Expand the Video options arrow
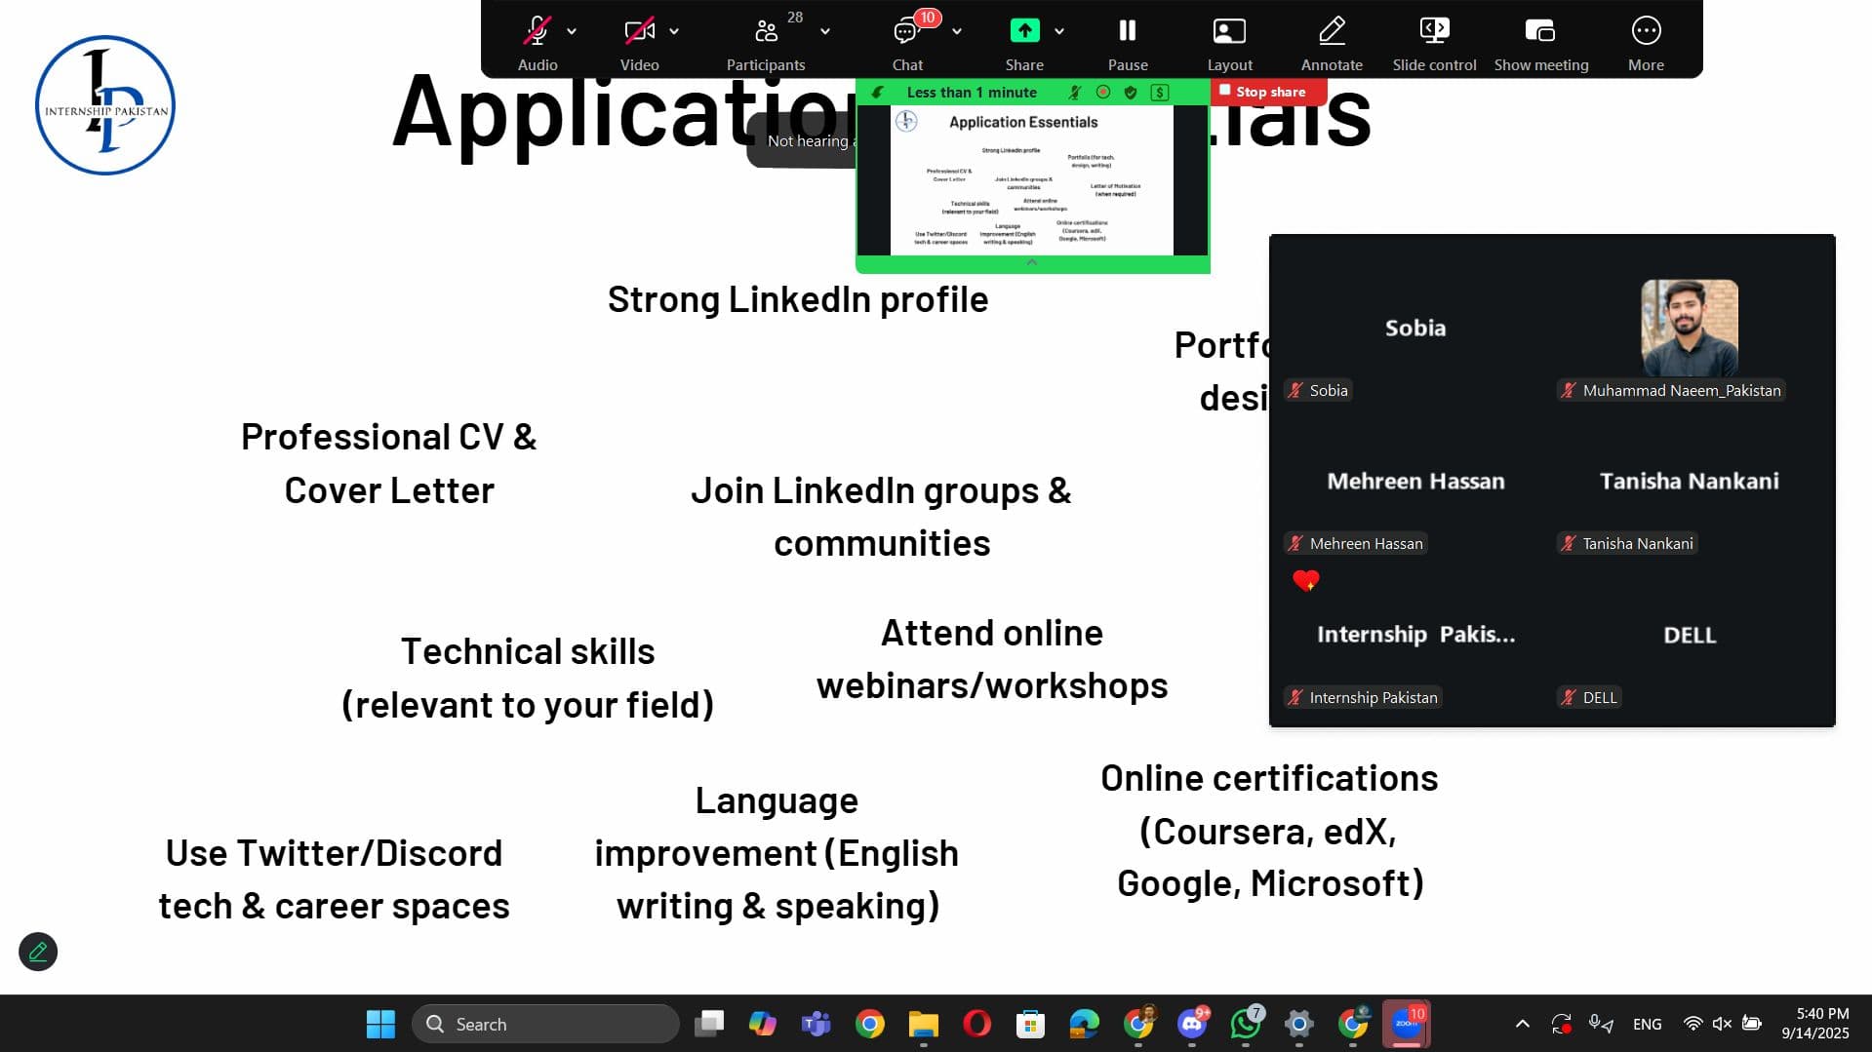 pyautogui.click(x=674, y=31)
